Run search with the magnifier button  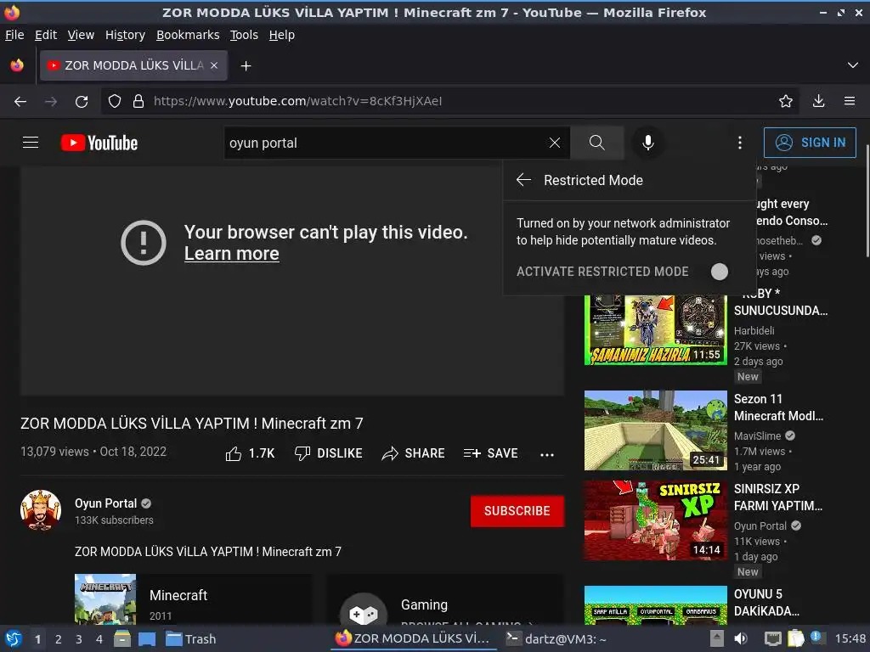pyautogui.click(x=597, y=143)
